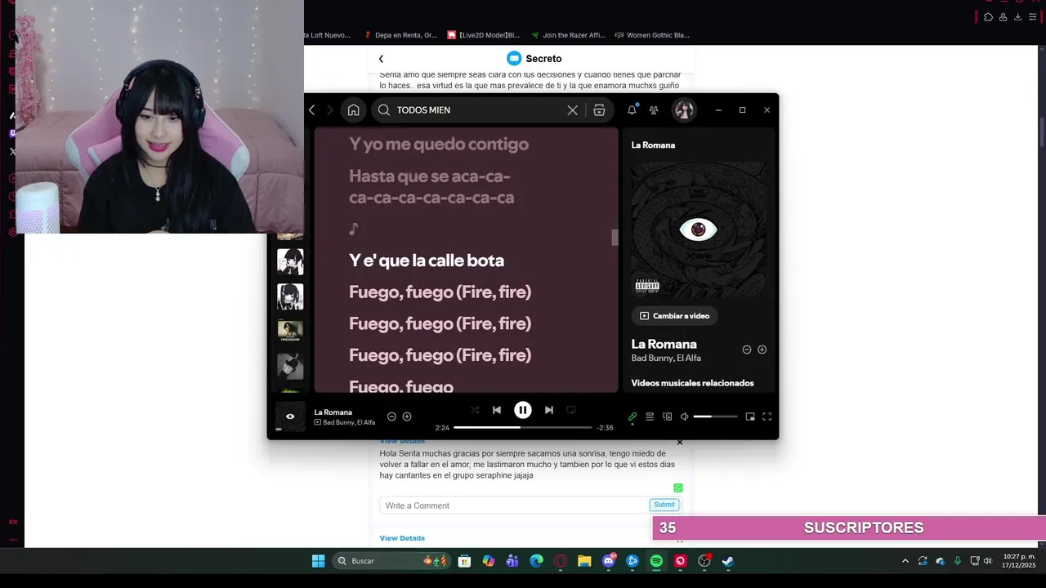Clear the TODOS MIEN search text
Viewport: 1046px width, 588px height.
[x=572, y=110]
